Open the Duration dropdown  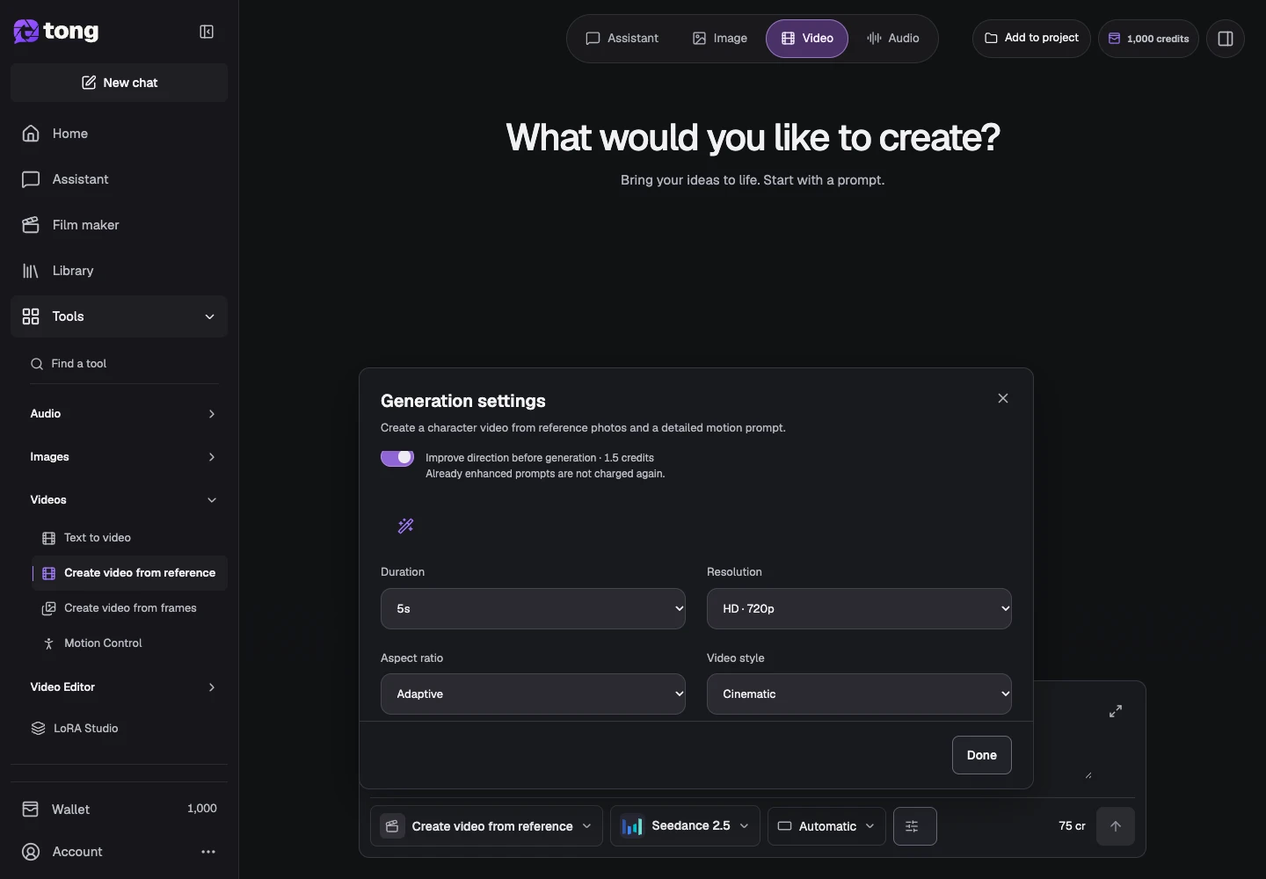coord(533,608)
